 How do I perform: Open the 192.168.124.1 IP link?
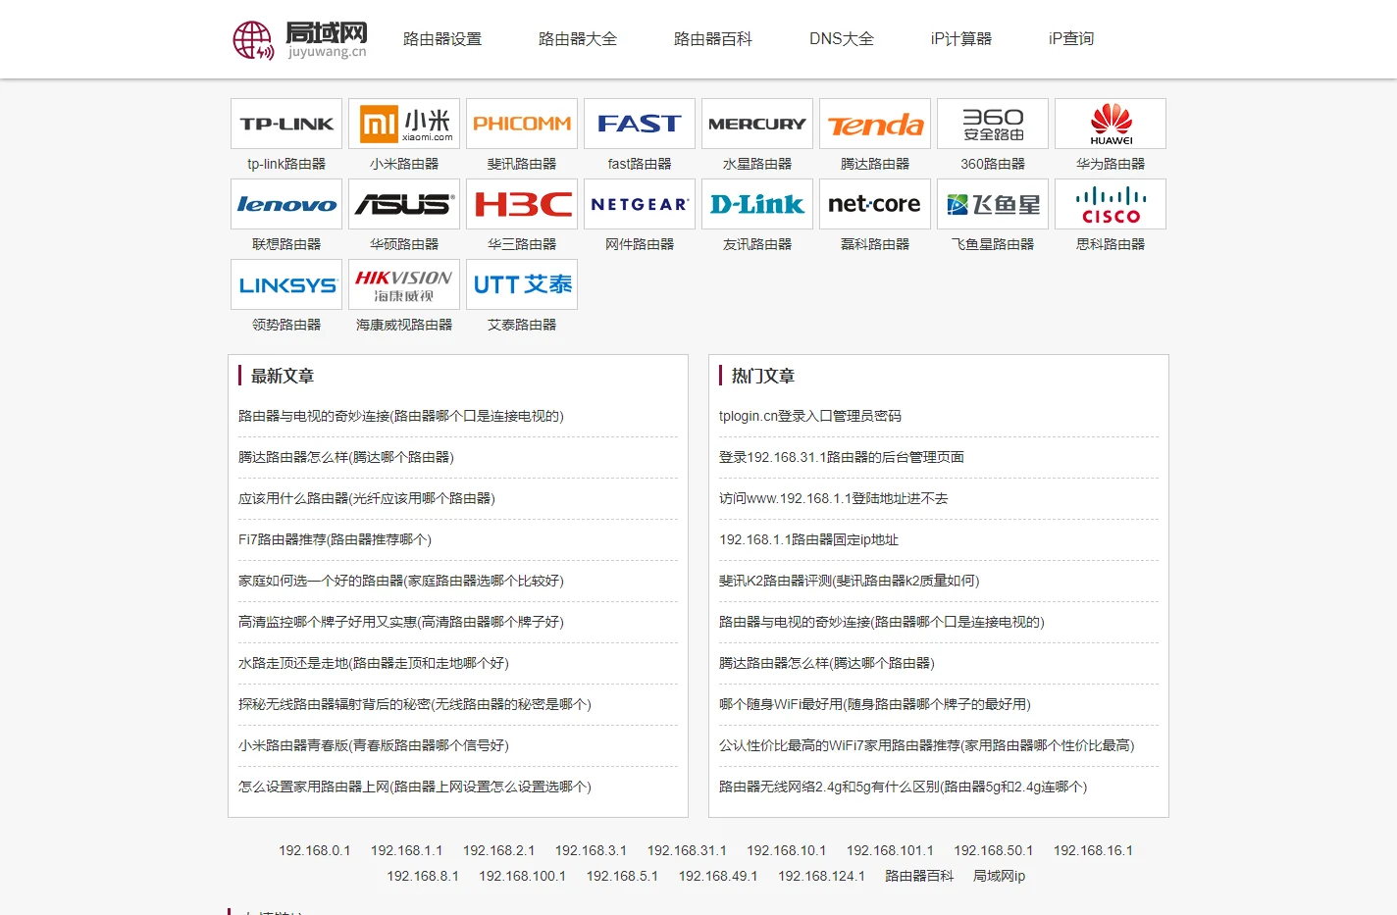[x=822, y=876]
